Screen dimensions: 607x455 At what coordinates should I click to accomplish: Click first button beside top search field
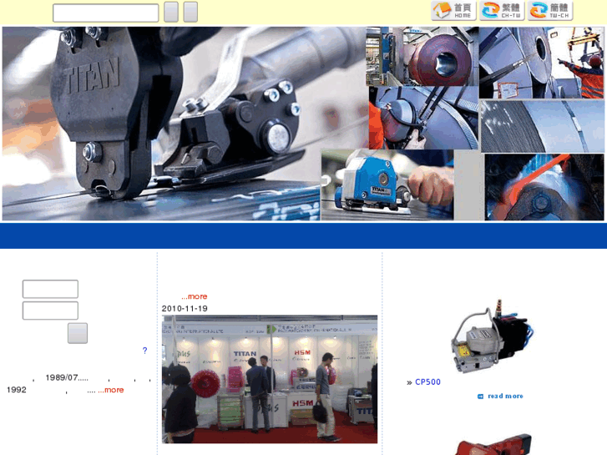[x=171, y=12]
